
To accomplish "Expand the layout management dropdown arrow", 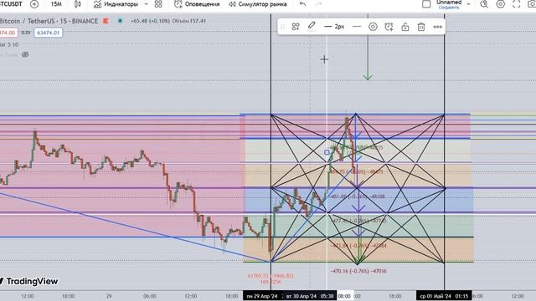I will pos(469,4).
